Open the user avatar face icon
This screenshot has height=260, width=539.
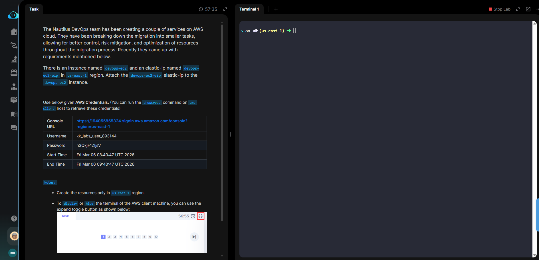click(x=14, y=236)
